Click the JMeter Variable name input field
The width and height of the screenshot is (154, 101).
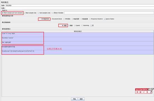click(109, 13)
